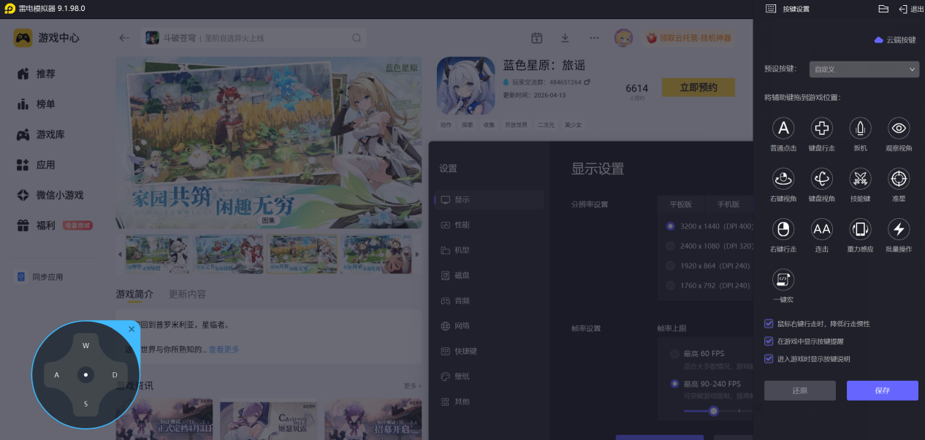The height and width of the screenshot is (440, 925).
Task: Show the previous screenshot thumbnails arrow
Action: pyautogui.click(x=121, y=254)
